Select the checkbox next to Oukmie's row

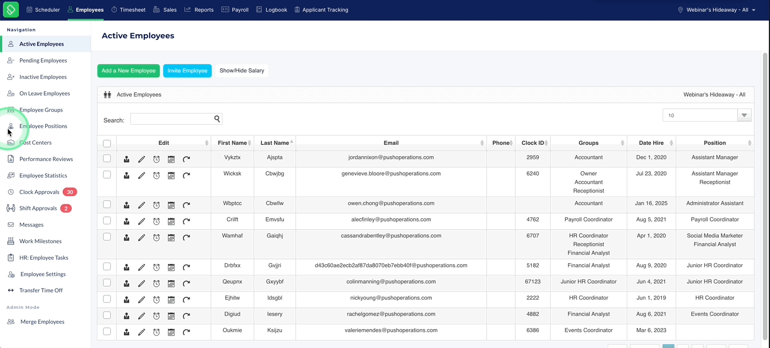pyautogui.click(x=107, y=332)
